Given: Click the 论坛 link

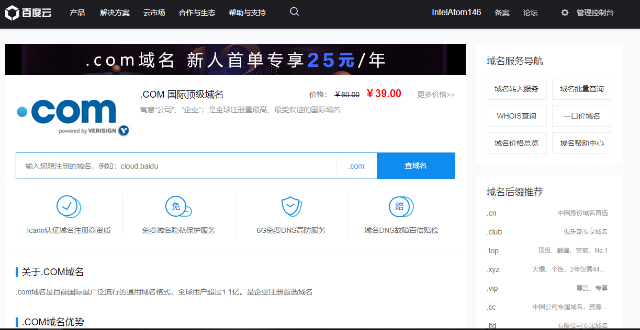Looking at the screenshot, I should [x=530, y=13].
